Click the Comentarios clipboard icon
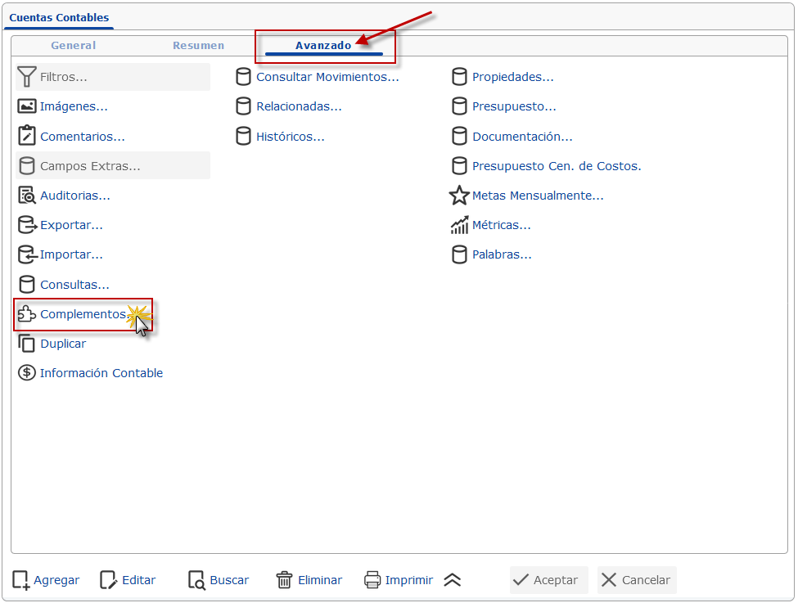The image size is (798, 603). (x=27, y=136)
